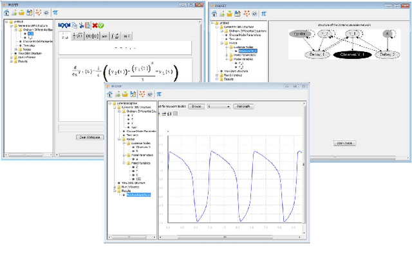Click the new file icon in the left window toolbar
Image resolution: width=412 pixels, height=263 pixels.
click(x=14, y=13)
